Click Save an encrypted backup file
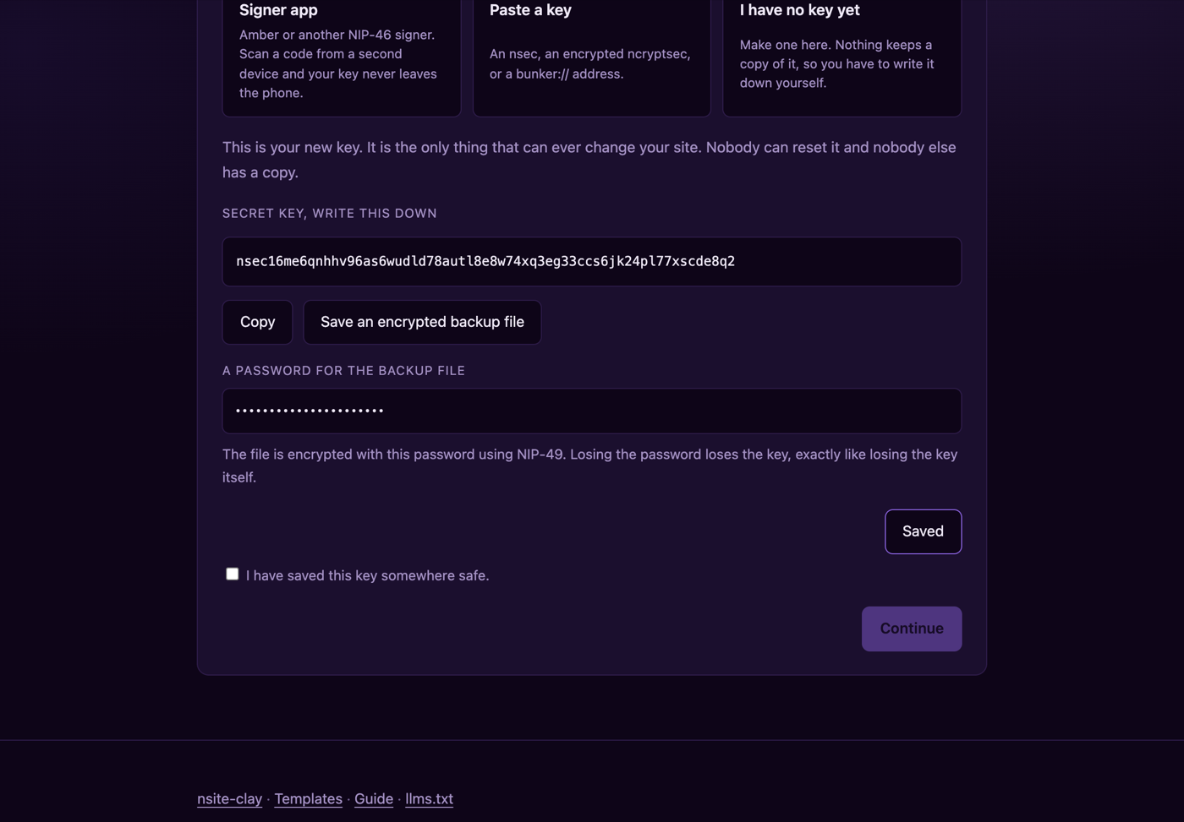 422,322
